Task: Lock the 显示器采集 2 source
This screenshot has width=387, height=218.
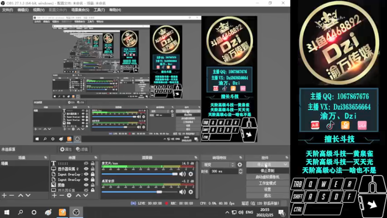Action: (x=92, y=169)
